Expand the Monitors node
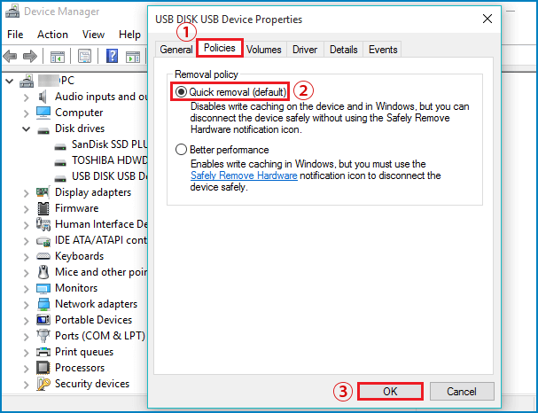 [27, 289]
